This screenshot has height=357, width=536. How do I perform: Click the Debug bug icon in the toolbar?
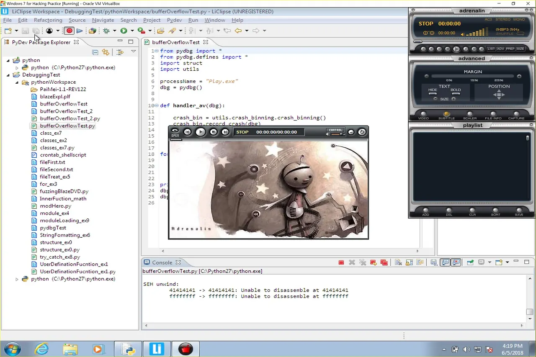coord(106,31)
